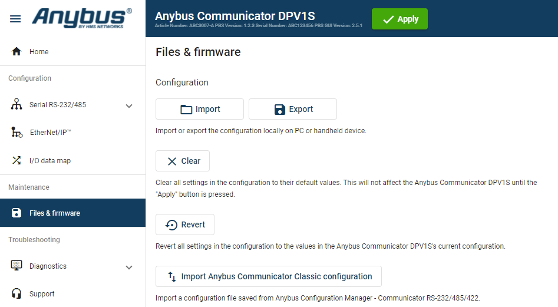Open the I/O data map page
The image size is (558, 307).
72,160
